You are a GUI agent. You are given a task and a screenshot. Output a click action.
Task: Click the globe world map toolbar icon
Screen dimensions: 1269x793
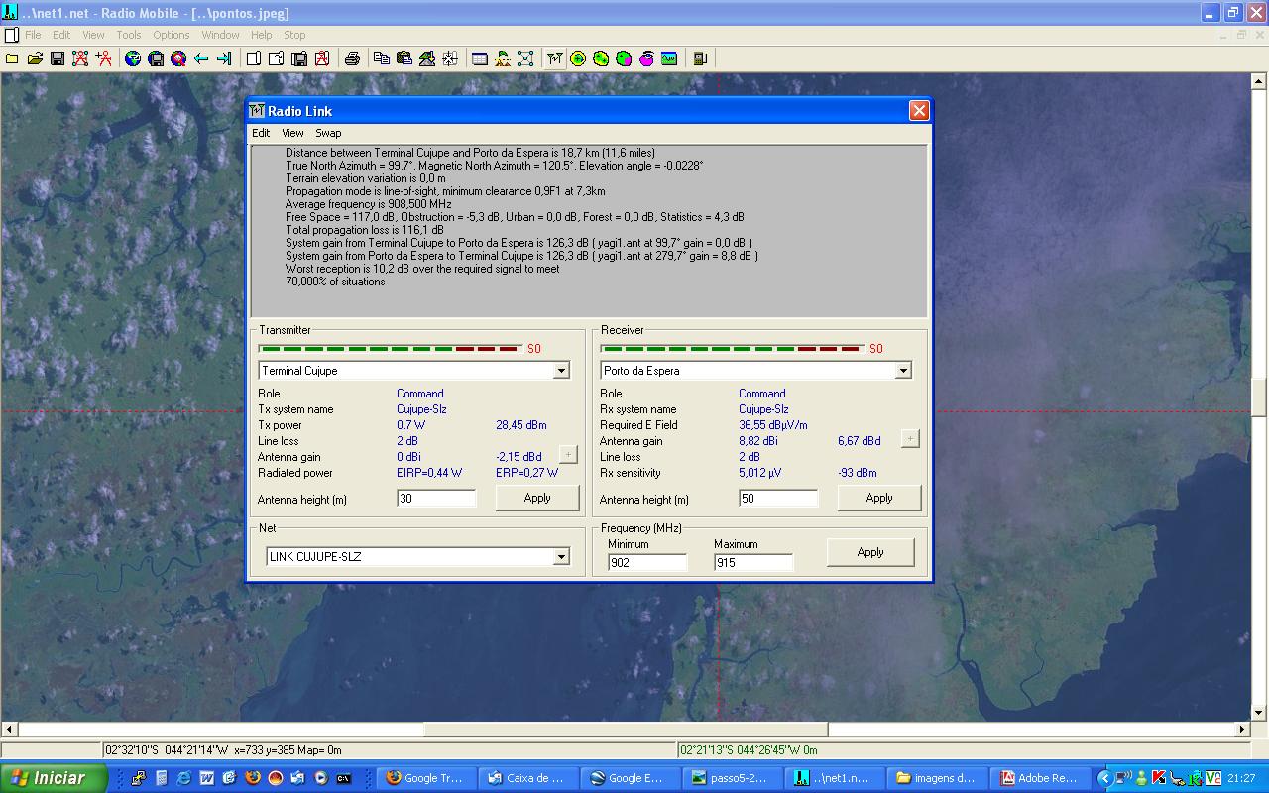pos(133,58)
